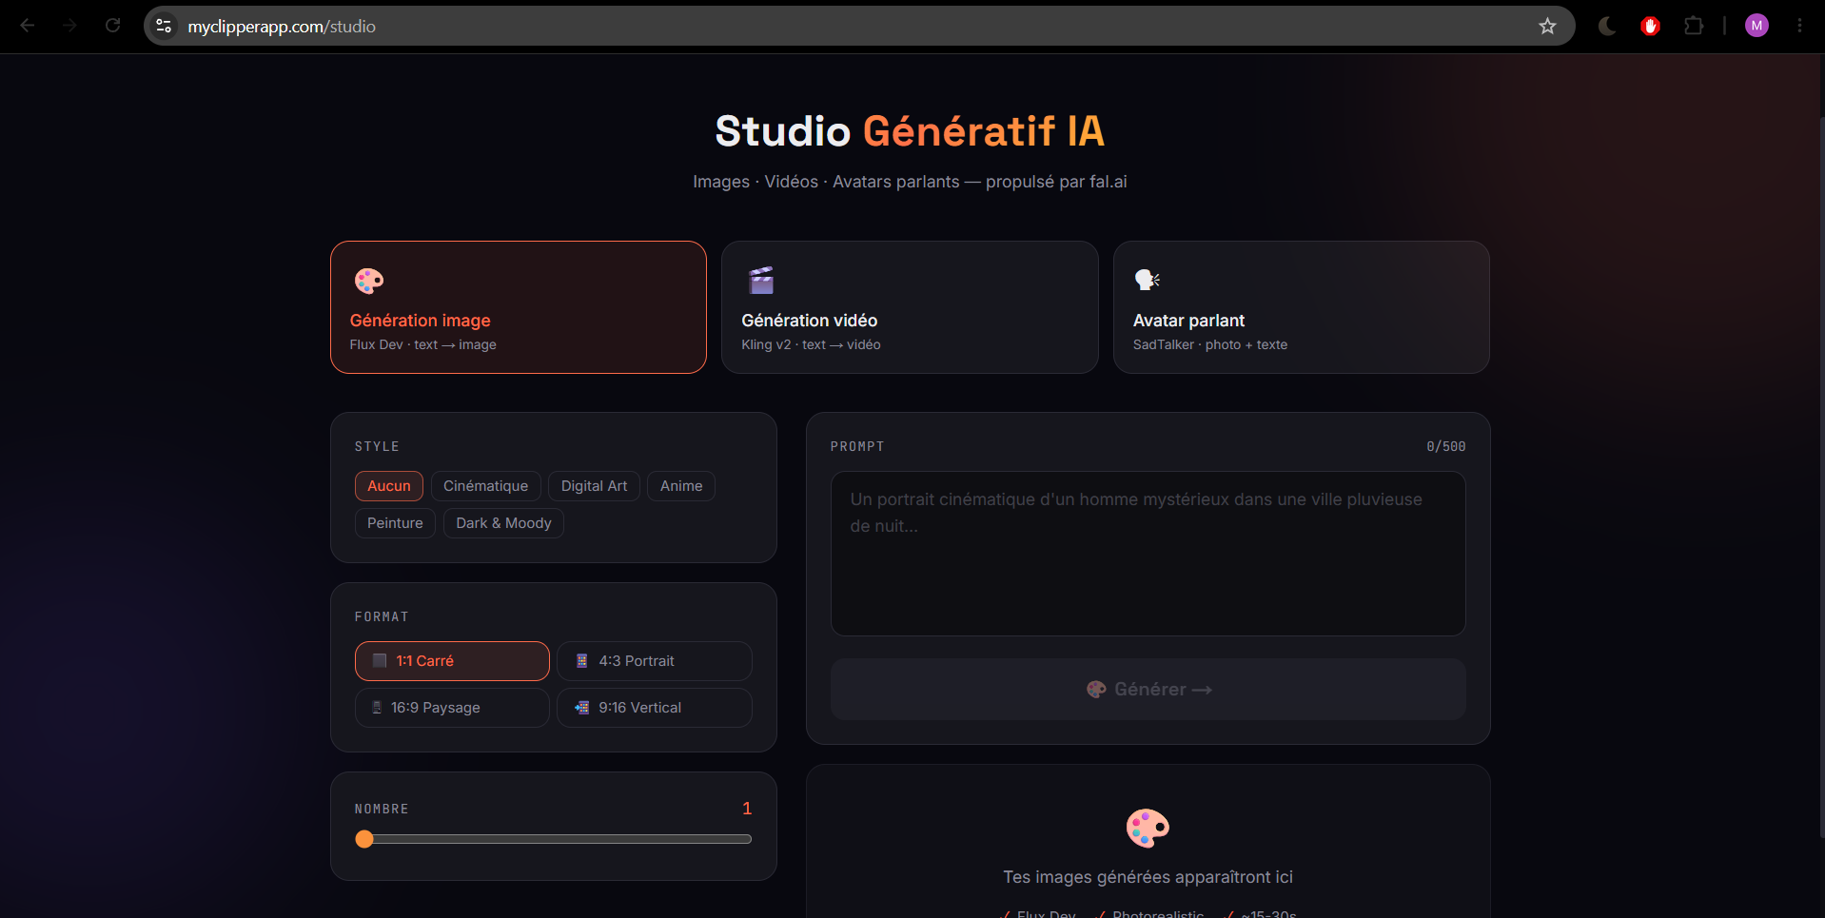Choose the Anime style
The width and height of the screenshot is (1825, 918).
[x=681, y=486]
